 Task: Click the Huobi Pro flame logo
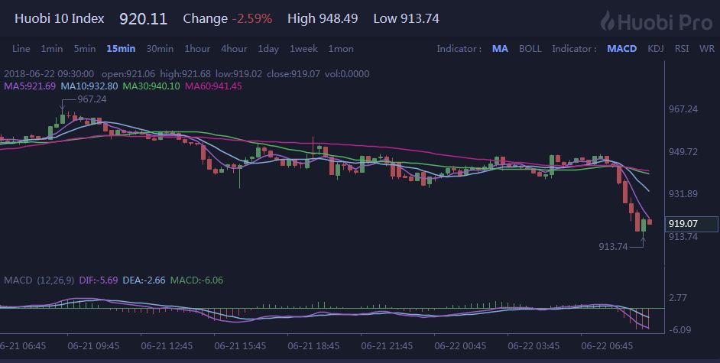click(607, 21)
